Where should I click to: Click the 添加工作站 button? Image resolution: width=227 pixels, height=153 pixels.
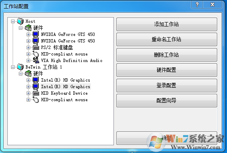coord(167,24)
